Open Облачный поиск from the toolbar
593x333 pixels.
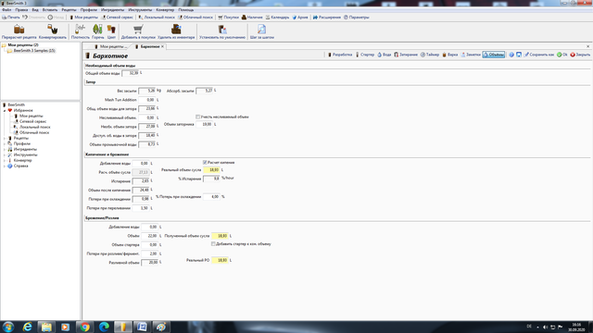[x=196, y=18]
